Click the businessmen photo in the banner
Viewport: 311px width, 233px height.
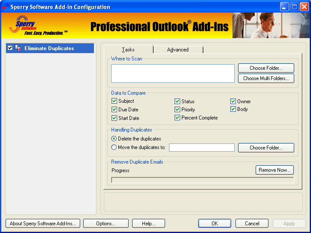pos(271,25)
